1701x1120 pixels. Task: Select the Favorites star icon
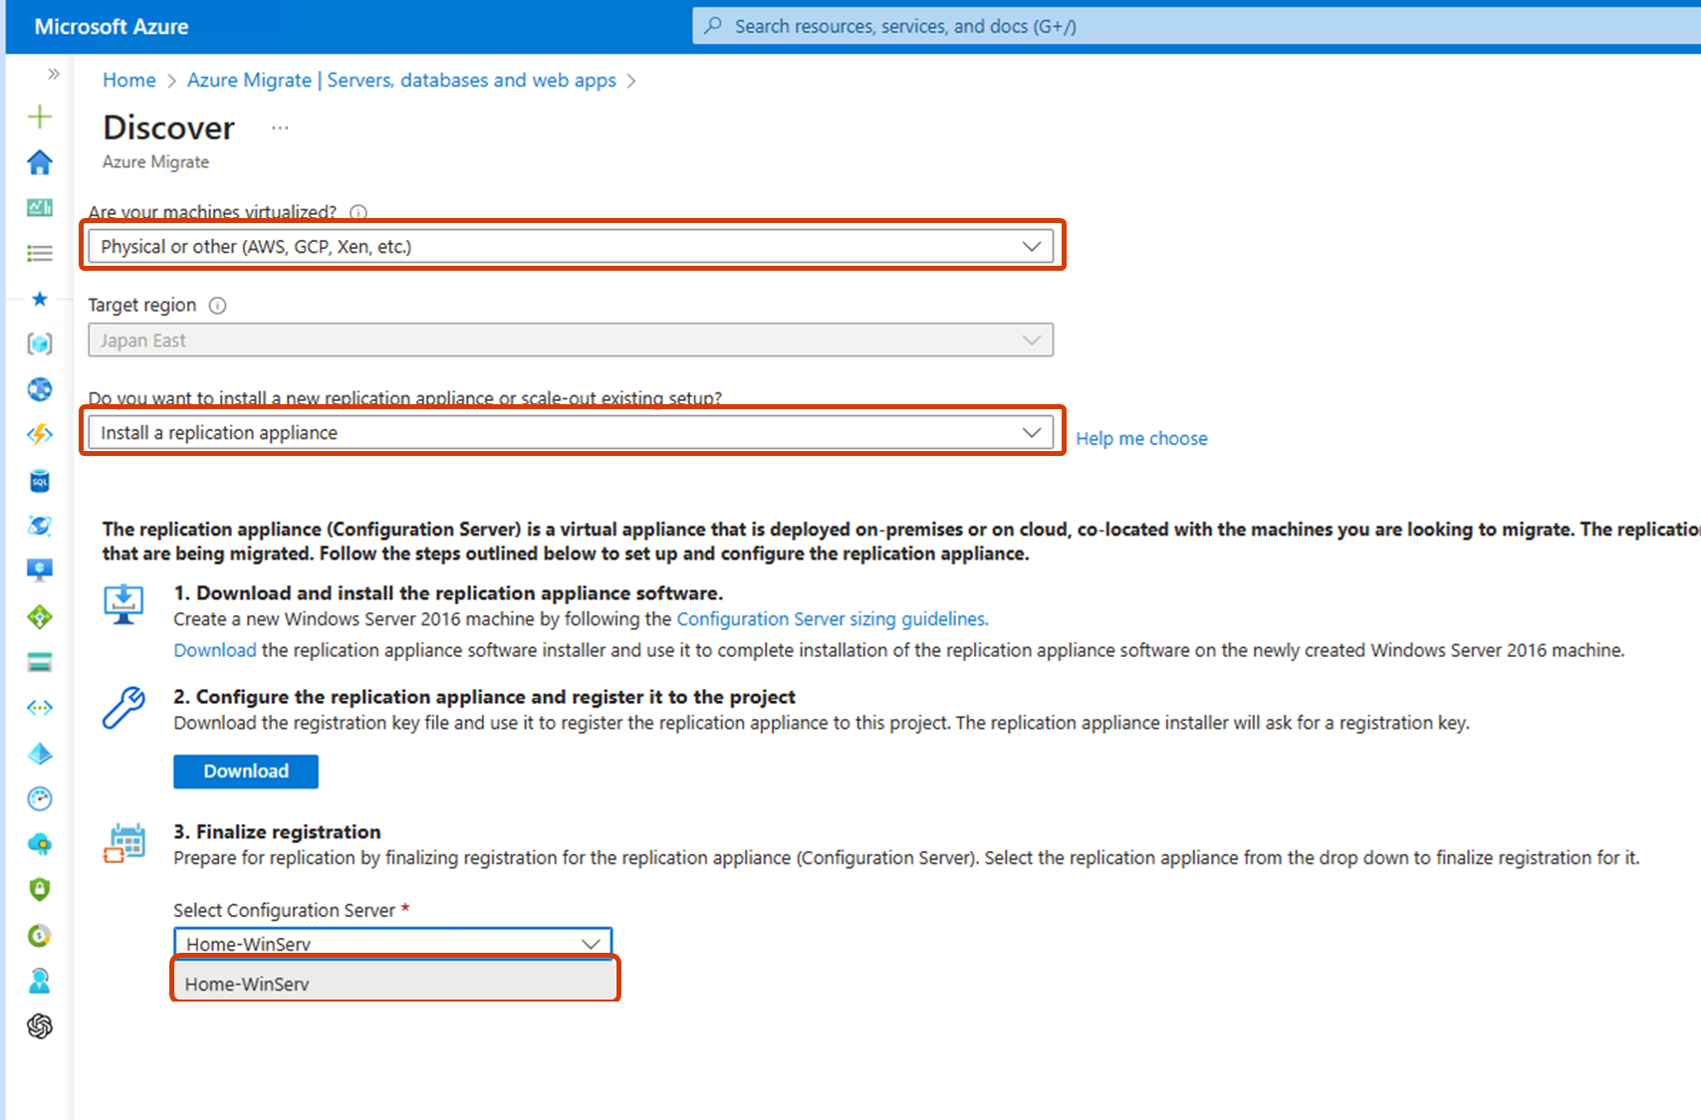click(39, 299)
